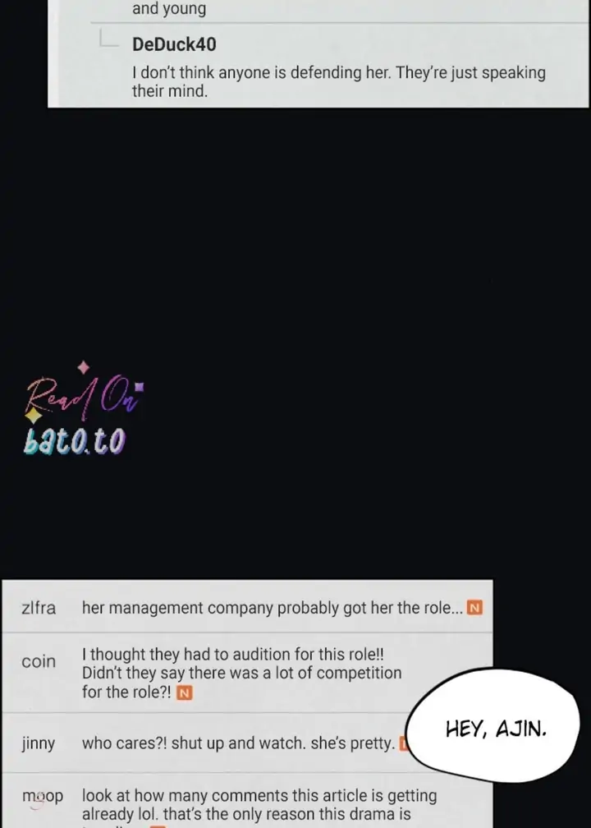Click the HEY, AJIN. speech bubble

[495, 728]
